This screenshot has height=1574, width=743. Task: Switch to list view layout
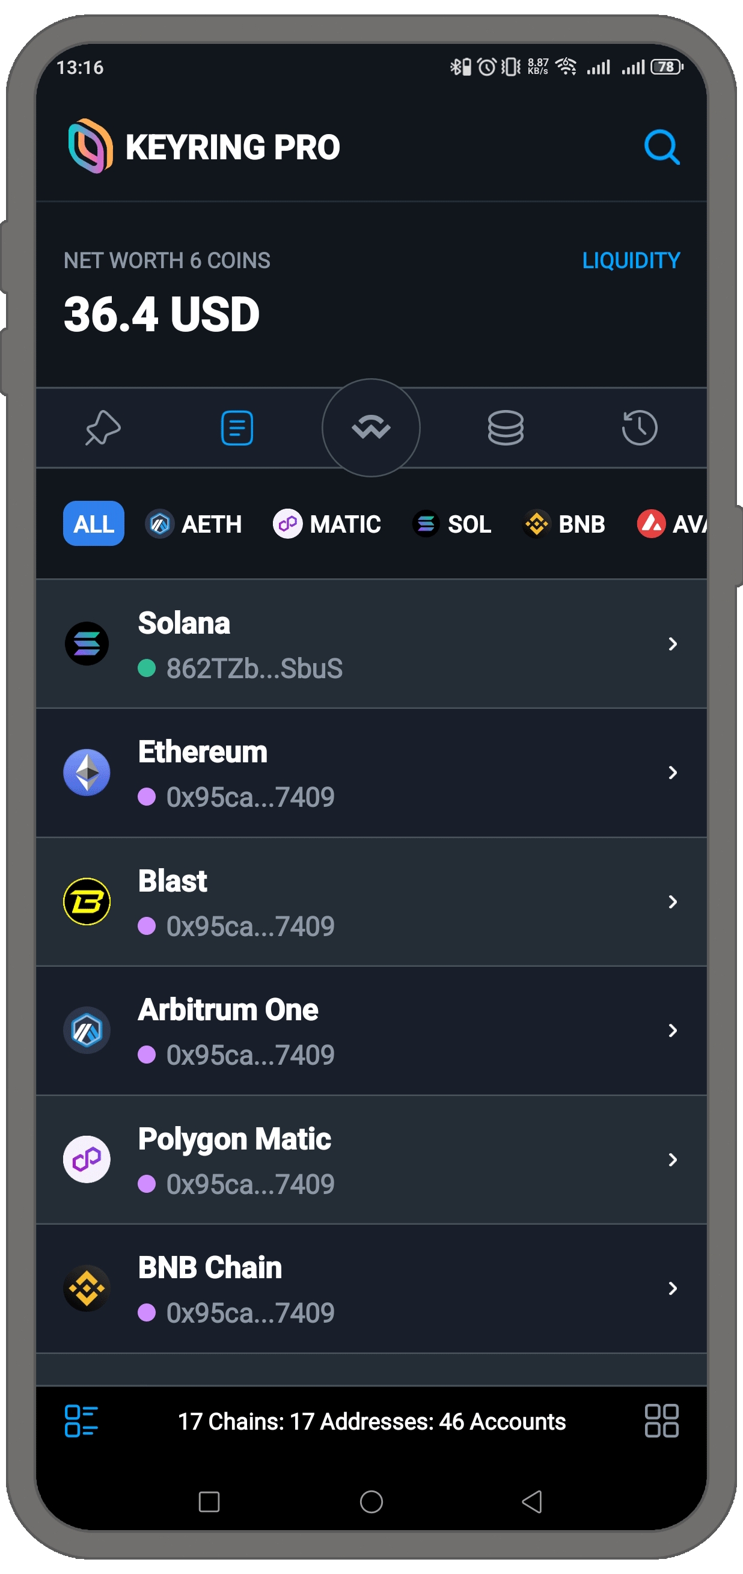pyautogui.click(x=81, y=1421)
